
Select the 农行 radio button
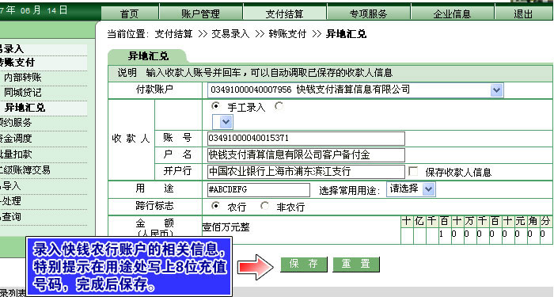tap(215, 205)
